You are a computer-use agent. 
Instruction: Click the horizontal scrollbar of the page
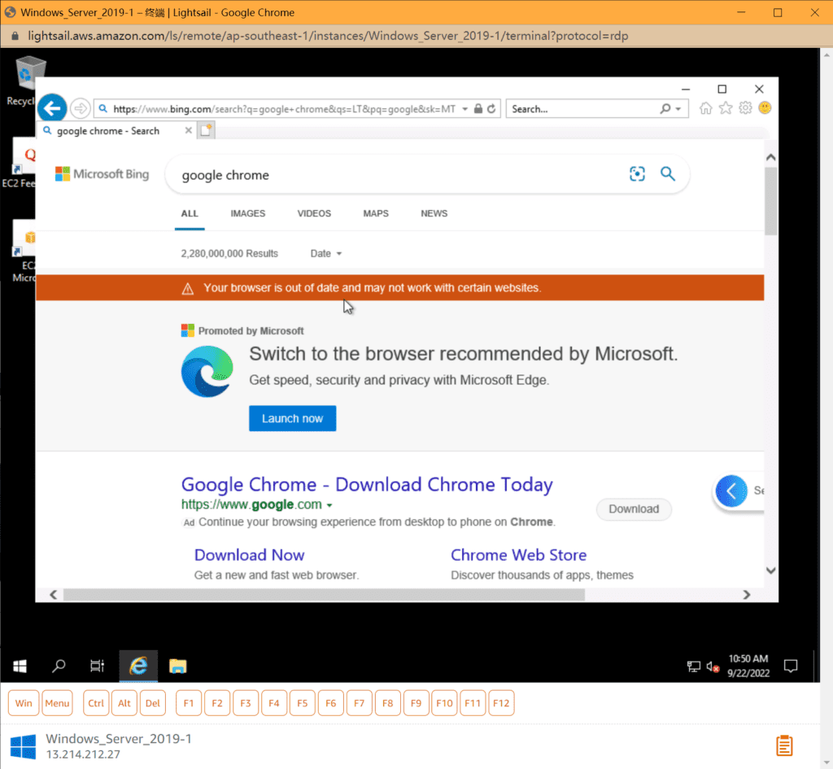324,595
